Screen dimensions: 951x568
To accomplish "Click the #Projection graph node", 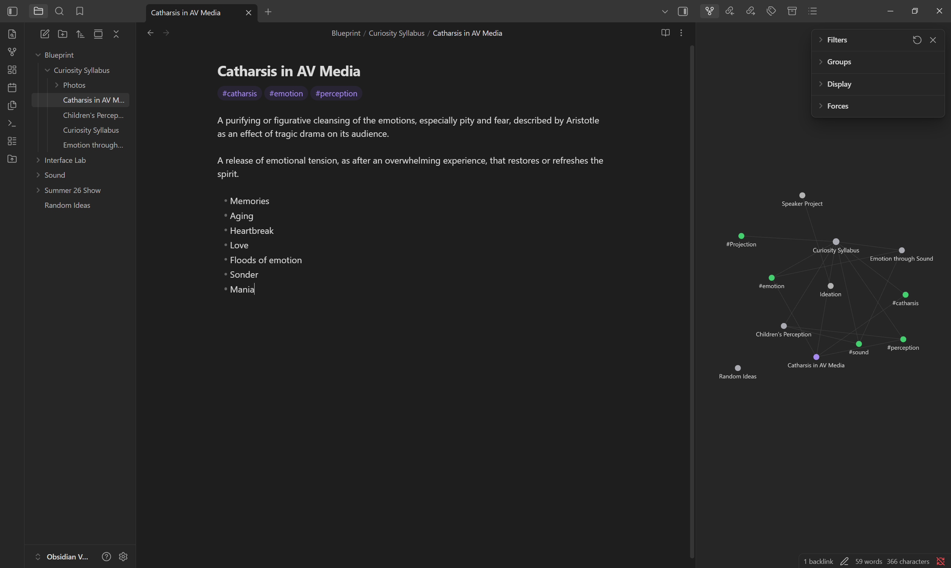I will (741, 236).
